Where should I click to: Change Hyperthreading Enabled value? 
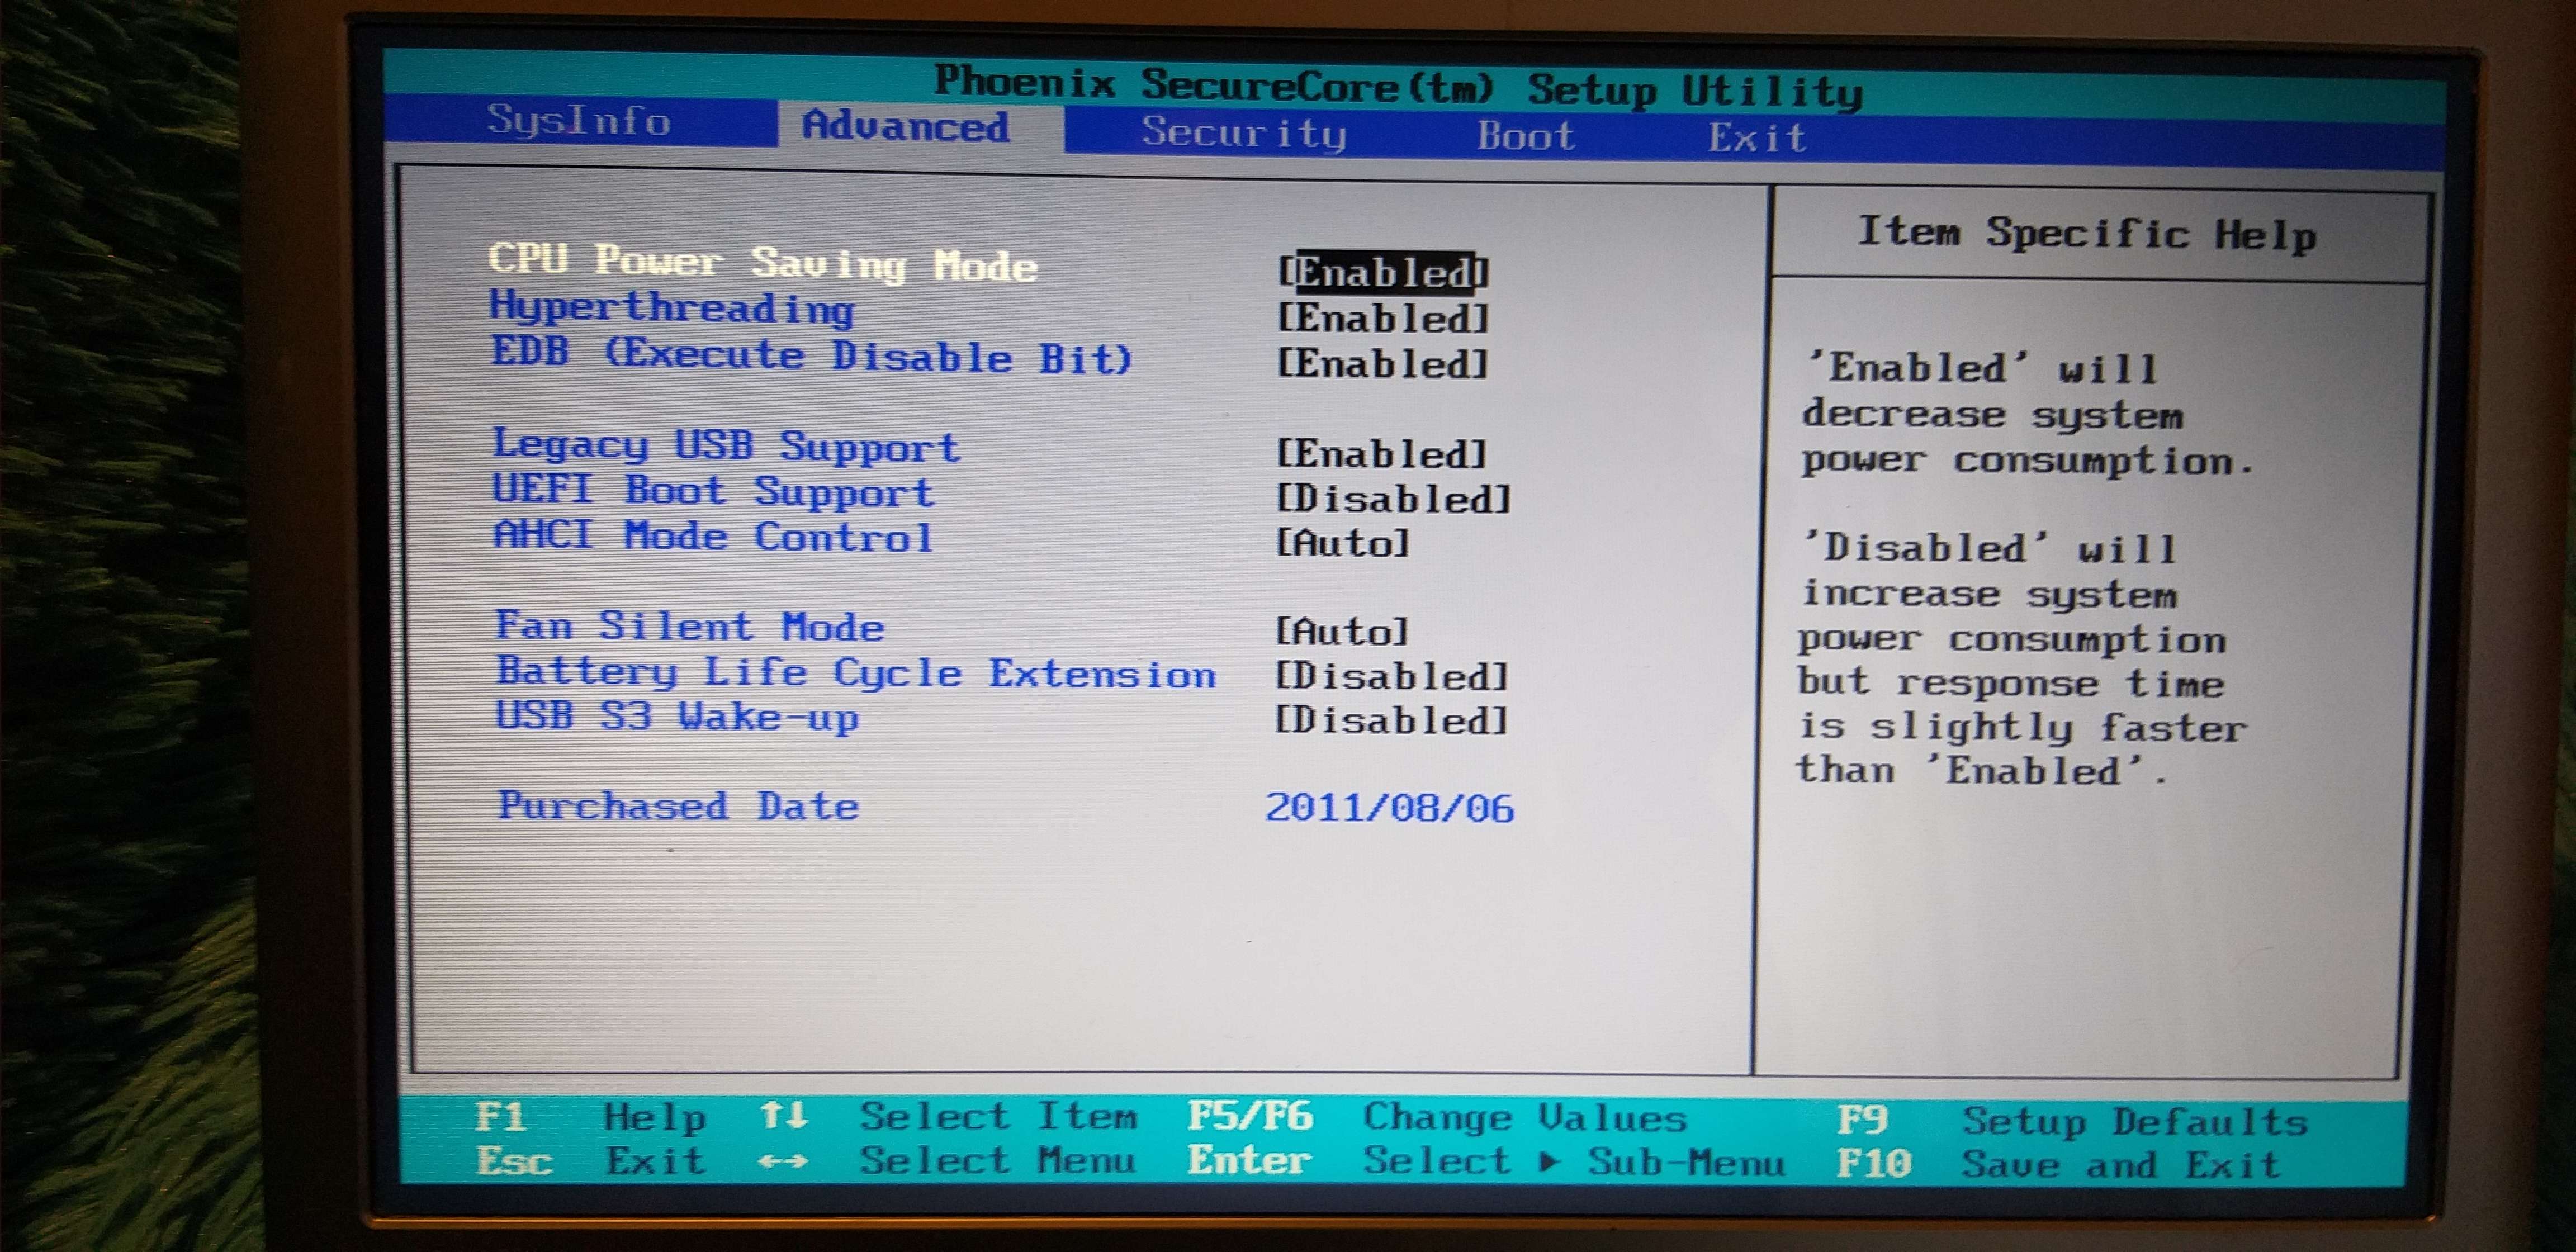click(x=1384, y=318)
